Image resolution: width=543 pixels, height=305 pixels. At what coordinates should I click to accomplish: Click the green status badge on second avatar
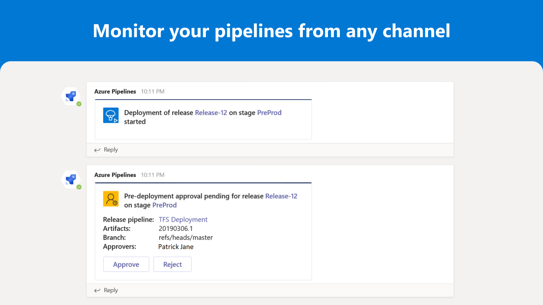(79, 187)
